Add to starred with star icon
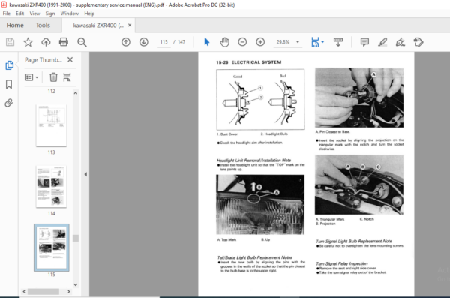This screenshot has width=450, height=298. 28,42
